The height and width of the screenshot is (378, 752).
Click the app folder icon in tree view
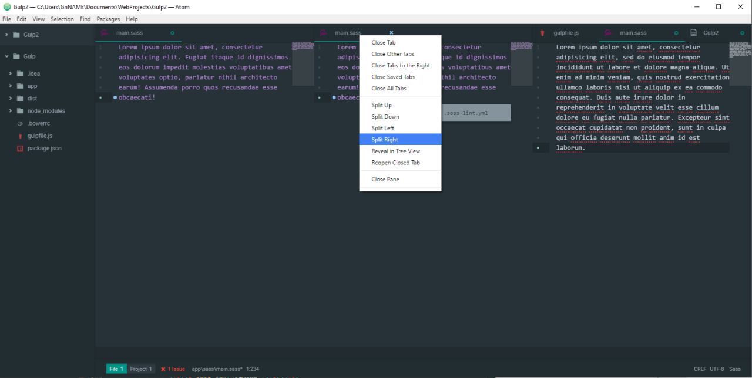21,86
